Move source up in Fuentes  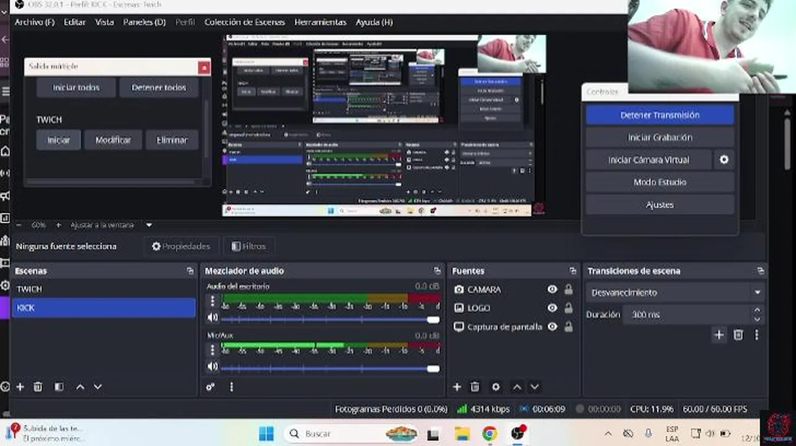click(x=517, y=387)
